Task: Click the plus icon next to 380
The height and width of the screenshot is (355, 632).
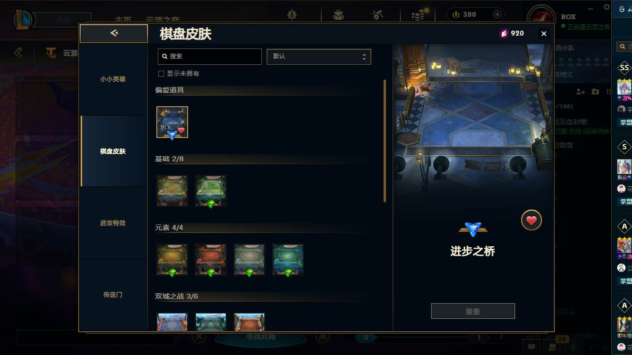Action: tap(497, 14)
